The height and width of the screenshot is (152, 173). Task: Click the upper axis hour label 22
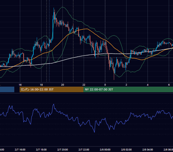point(84,85)
